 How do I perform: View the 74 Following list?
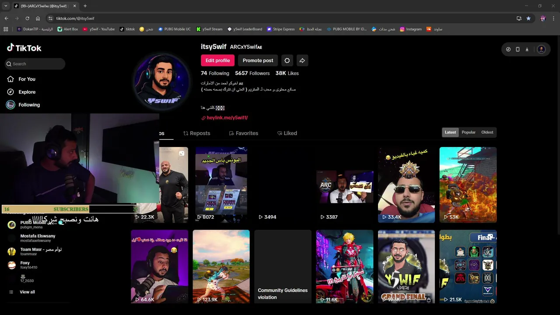(215, 73)
